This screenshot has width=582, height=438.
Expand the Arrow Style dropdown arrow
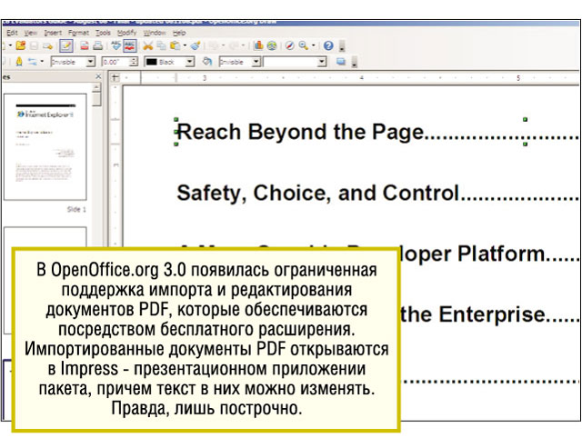[x=42, y=62]
